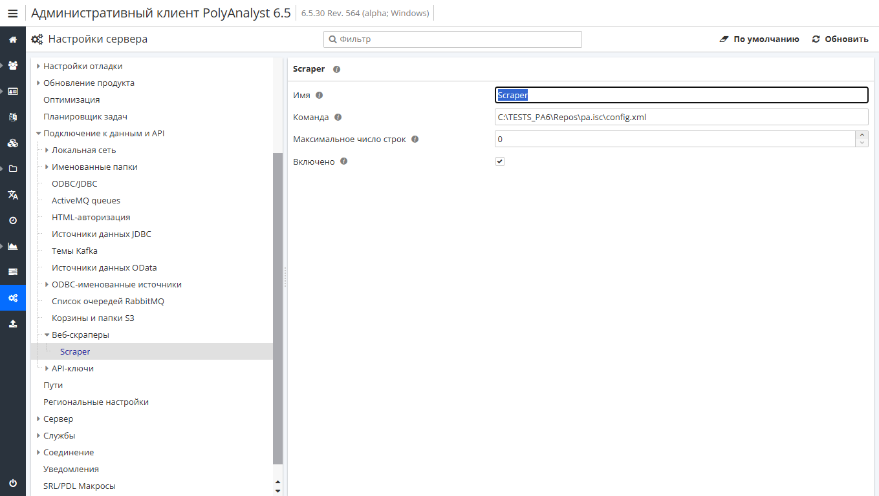This screenshot has height=496, width=879.
Task: Open the area chart statistics sidebar icon
Action: click(13, 246)
